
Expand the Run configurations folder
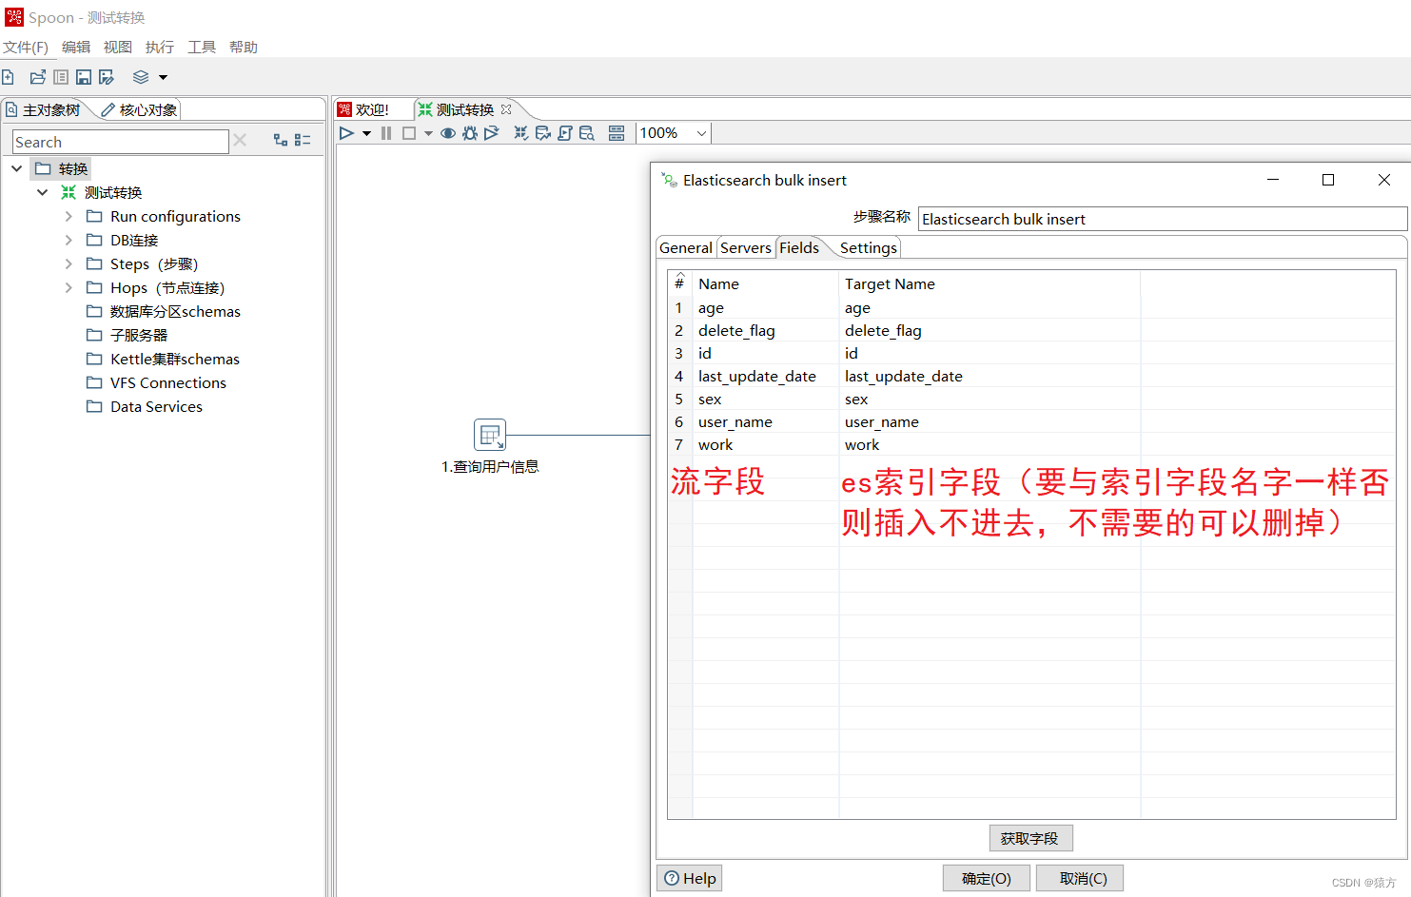tap(68, 216)
